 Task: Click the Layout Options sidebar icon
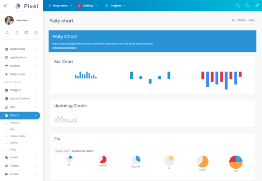(x=7, y=99)
